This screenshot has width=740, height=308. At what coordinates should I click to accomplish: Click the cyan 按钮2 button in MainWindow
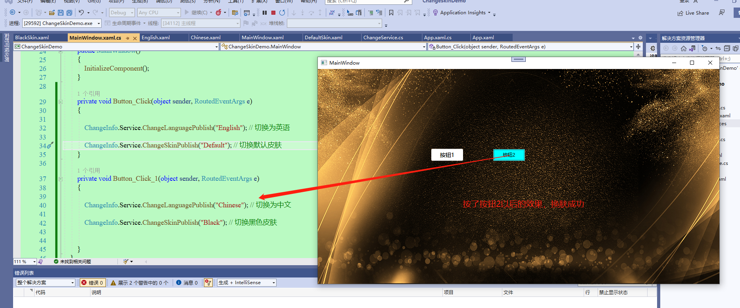tap(509, 155)
